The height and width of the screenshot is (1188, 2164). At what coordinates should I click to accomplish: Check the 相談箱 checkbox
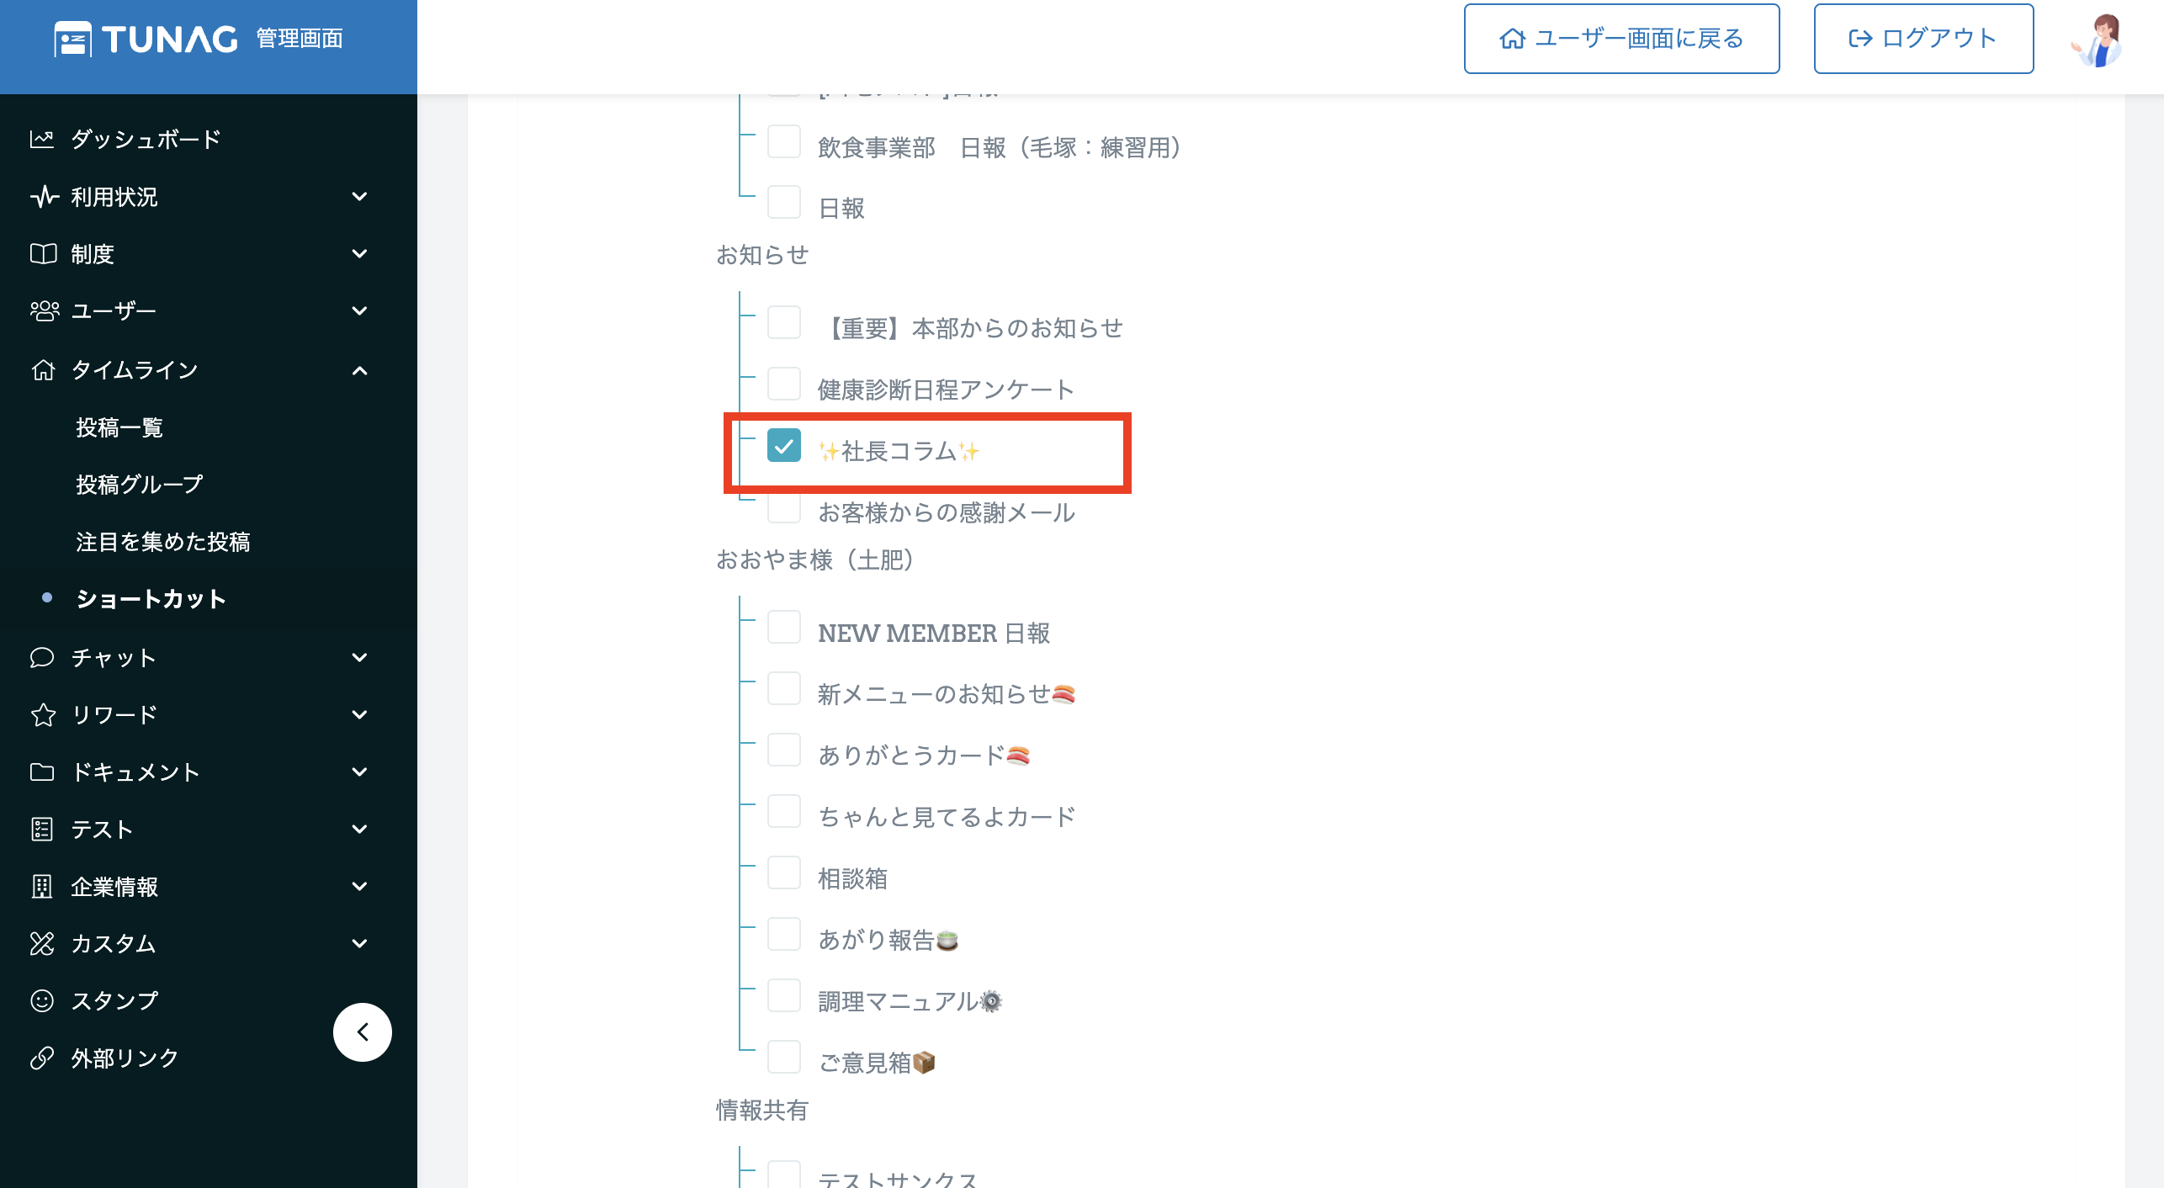[784, 873]
